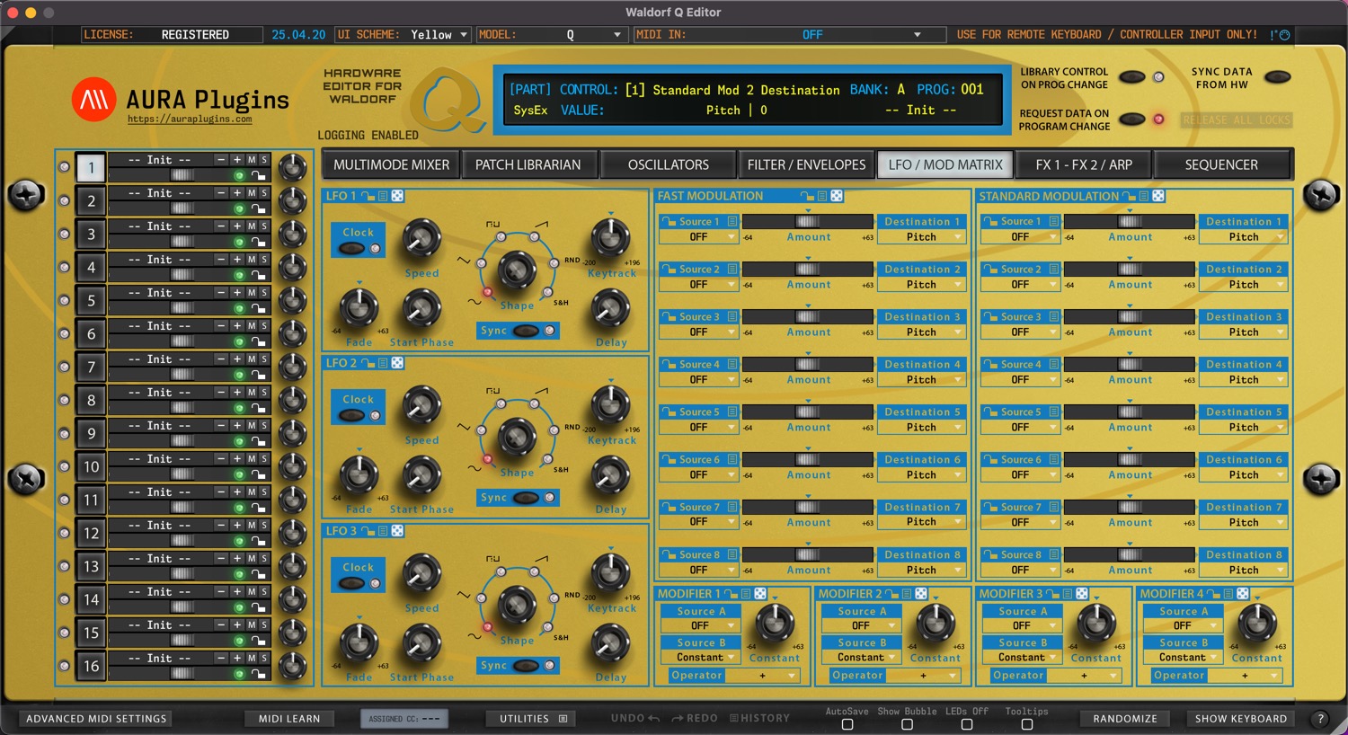Viewport: 1348px width, 735px height.
Task: Switch to the Multimode Mixer tab
Action: (x=391, y=165)
